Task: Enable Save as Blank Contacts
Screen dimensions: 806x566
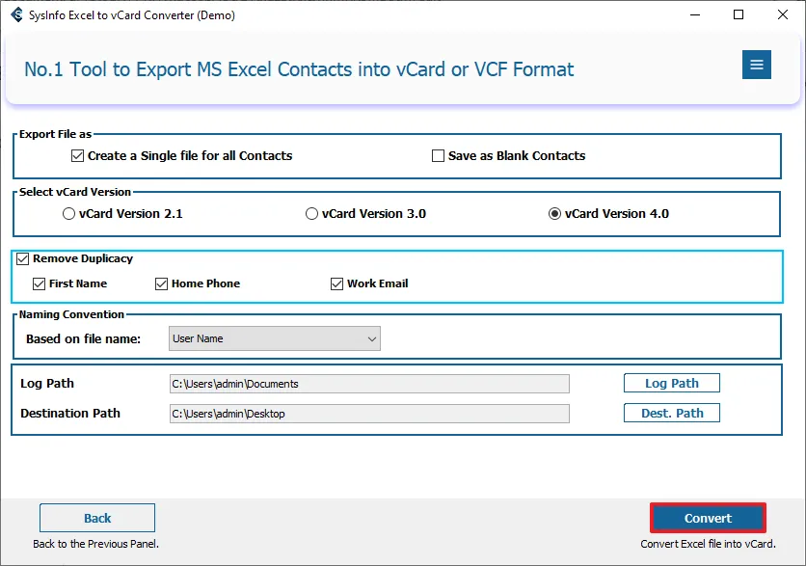Action: tap(439, 155)
